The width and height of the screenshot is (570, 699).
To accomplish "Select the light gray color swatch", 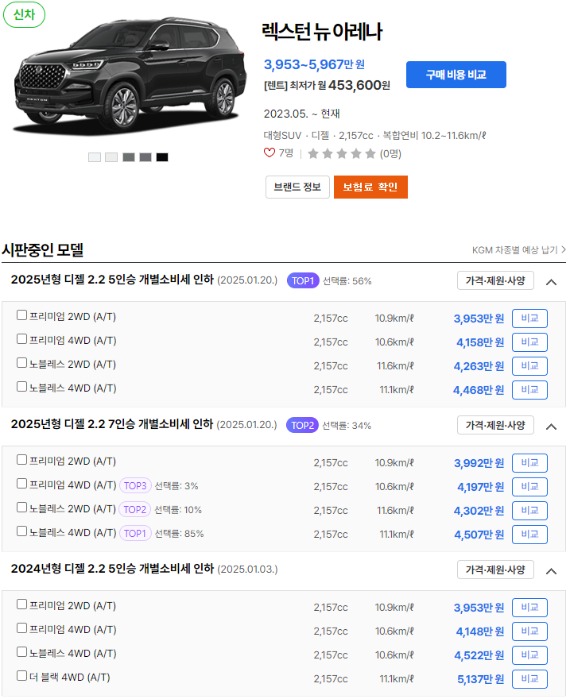I will coord(111,157).
